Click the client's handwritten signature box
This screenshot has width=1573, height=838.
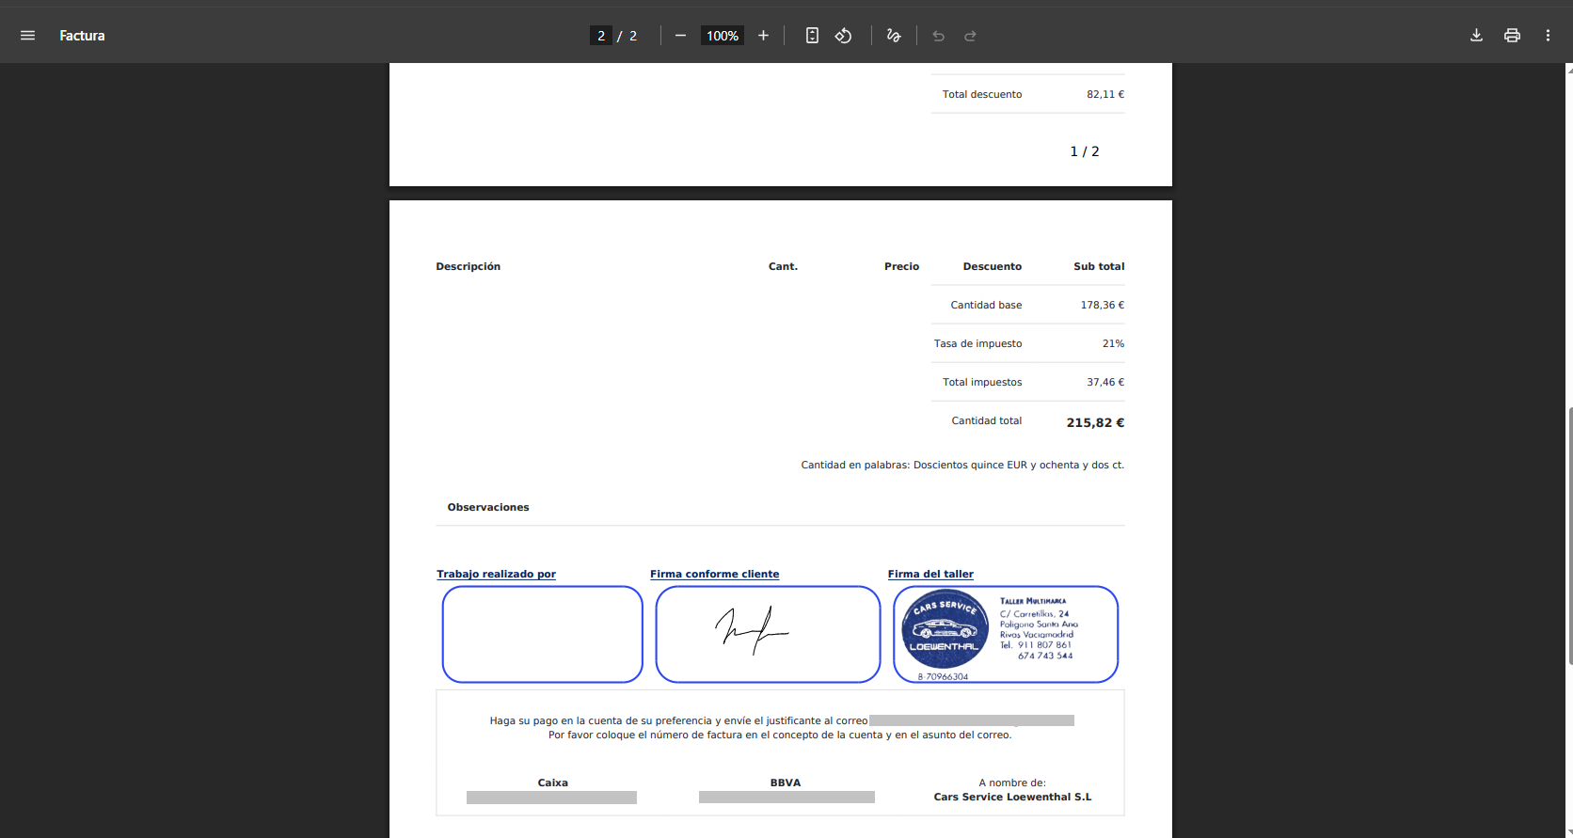tap(768, 634)
